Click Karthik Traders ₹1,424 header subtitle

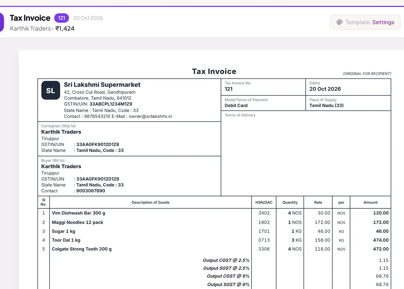[42, 28]
